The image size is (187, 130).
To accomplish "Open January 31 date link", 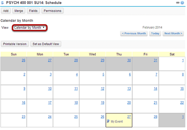I will click(x=155, y=60).
